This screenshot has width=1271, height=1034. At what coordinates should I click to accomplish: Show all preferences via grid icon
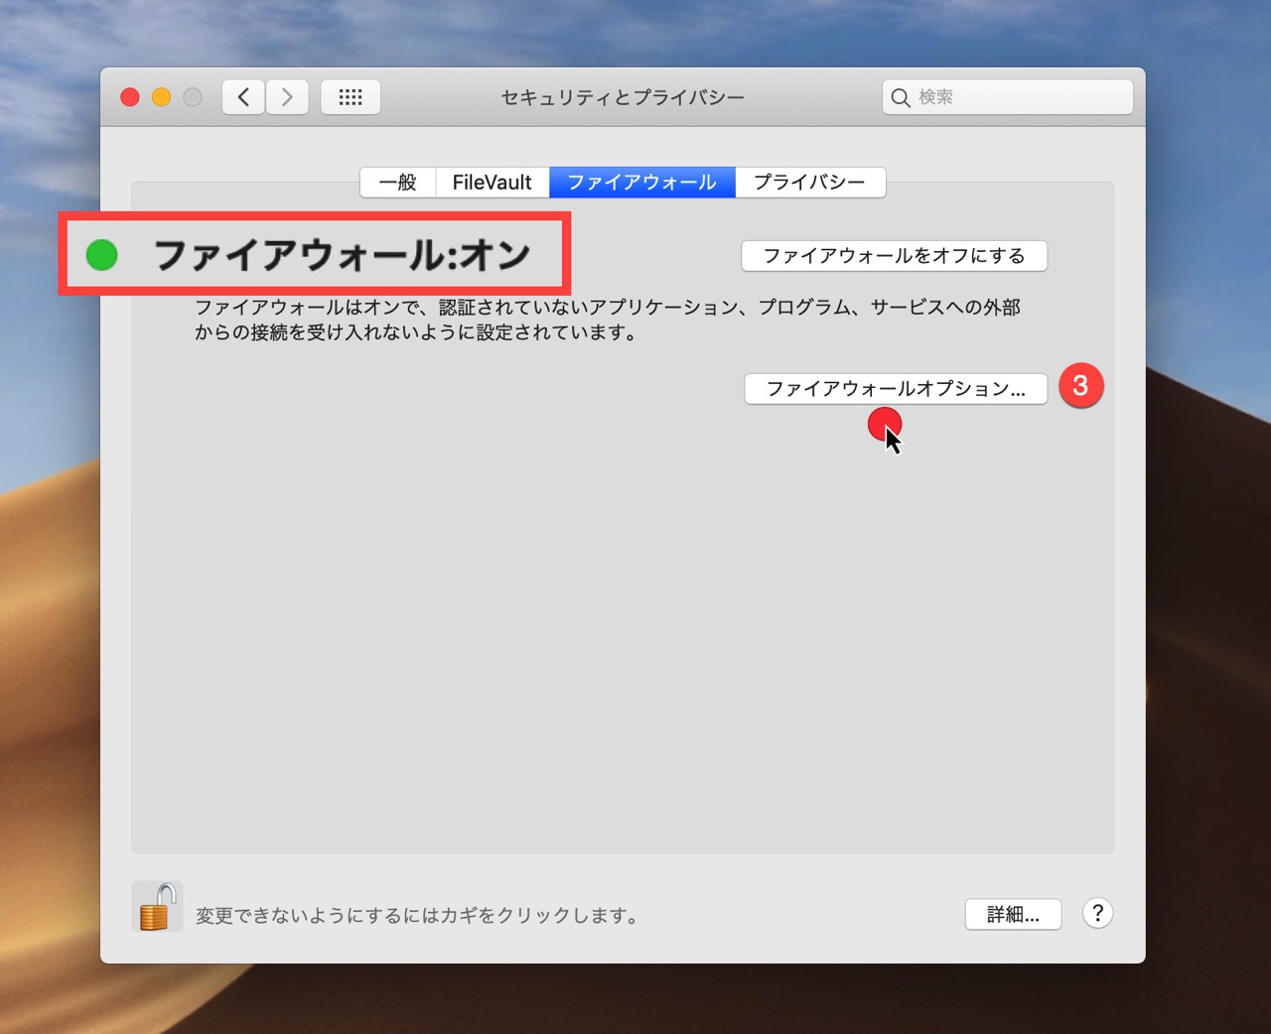click(351, 97)
